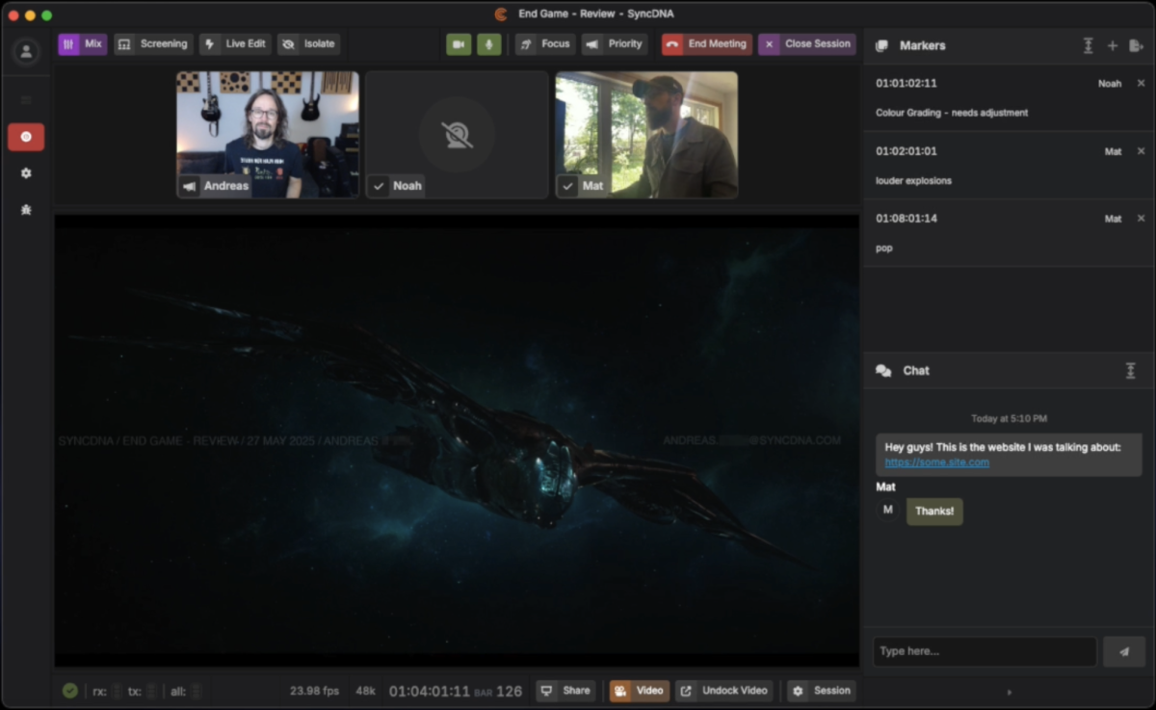1156x710 pixels.
Task: Click the green connection status check icon
Action: point(70,691)
